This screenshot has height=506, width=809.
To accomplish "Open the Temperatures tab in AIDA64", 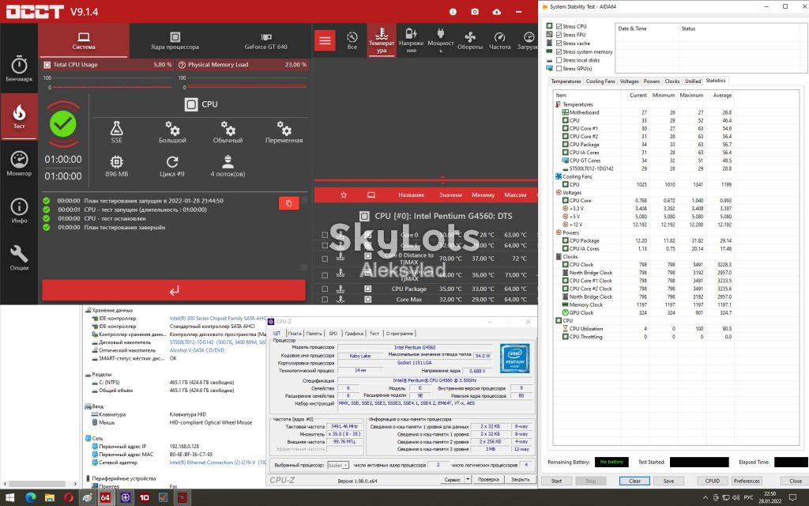I will [566, 81].
